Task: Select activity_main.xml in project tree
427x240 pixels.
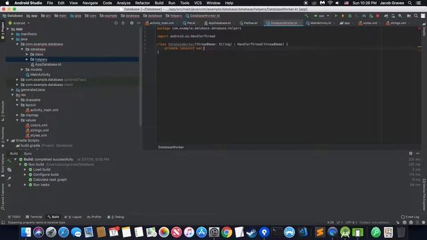Action: (x=42, y=110)
